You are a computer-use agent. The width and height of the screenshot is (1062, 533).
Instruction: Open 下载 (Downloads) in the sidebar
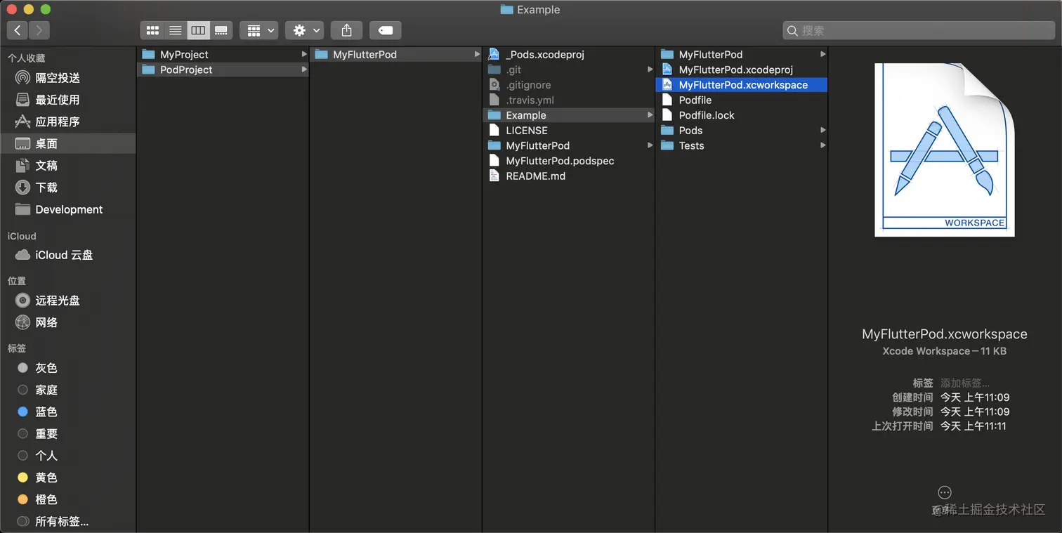click(x=68, y=187)
